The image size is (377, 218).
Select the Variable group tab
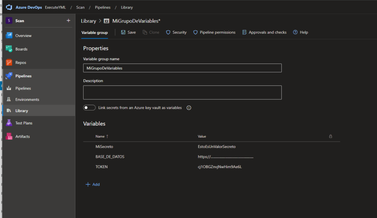95,33
